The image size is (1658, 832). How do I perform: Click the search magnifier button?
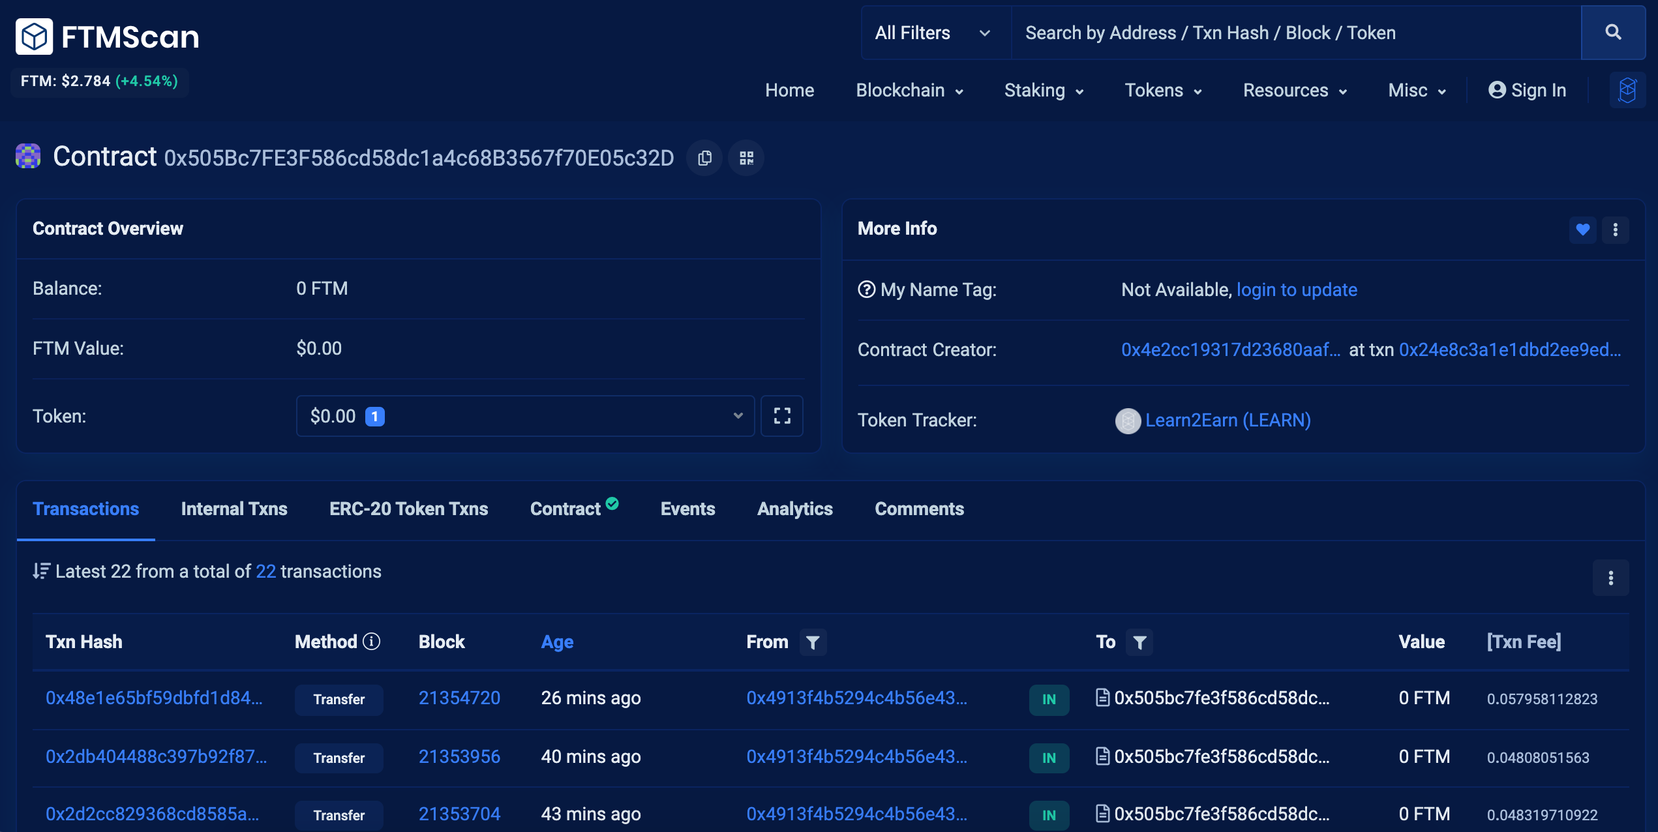(x=1613, y=33)
